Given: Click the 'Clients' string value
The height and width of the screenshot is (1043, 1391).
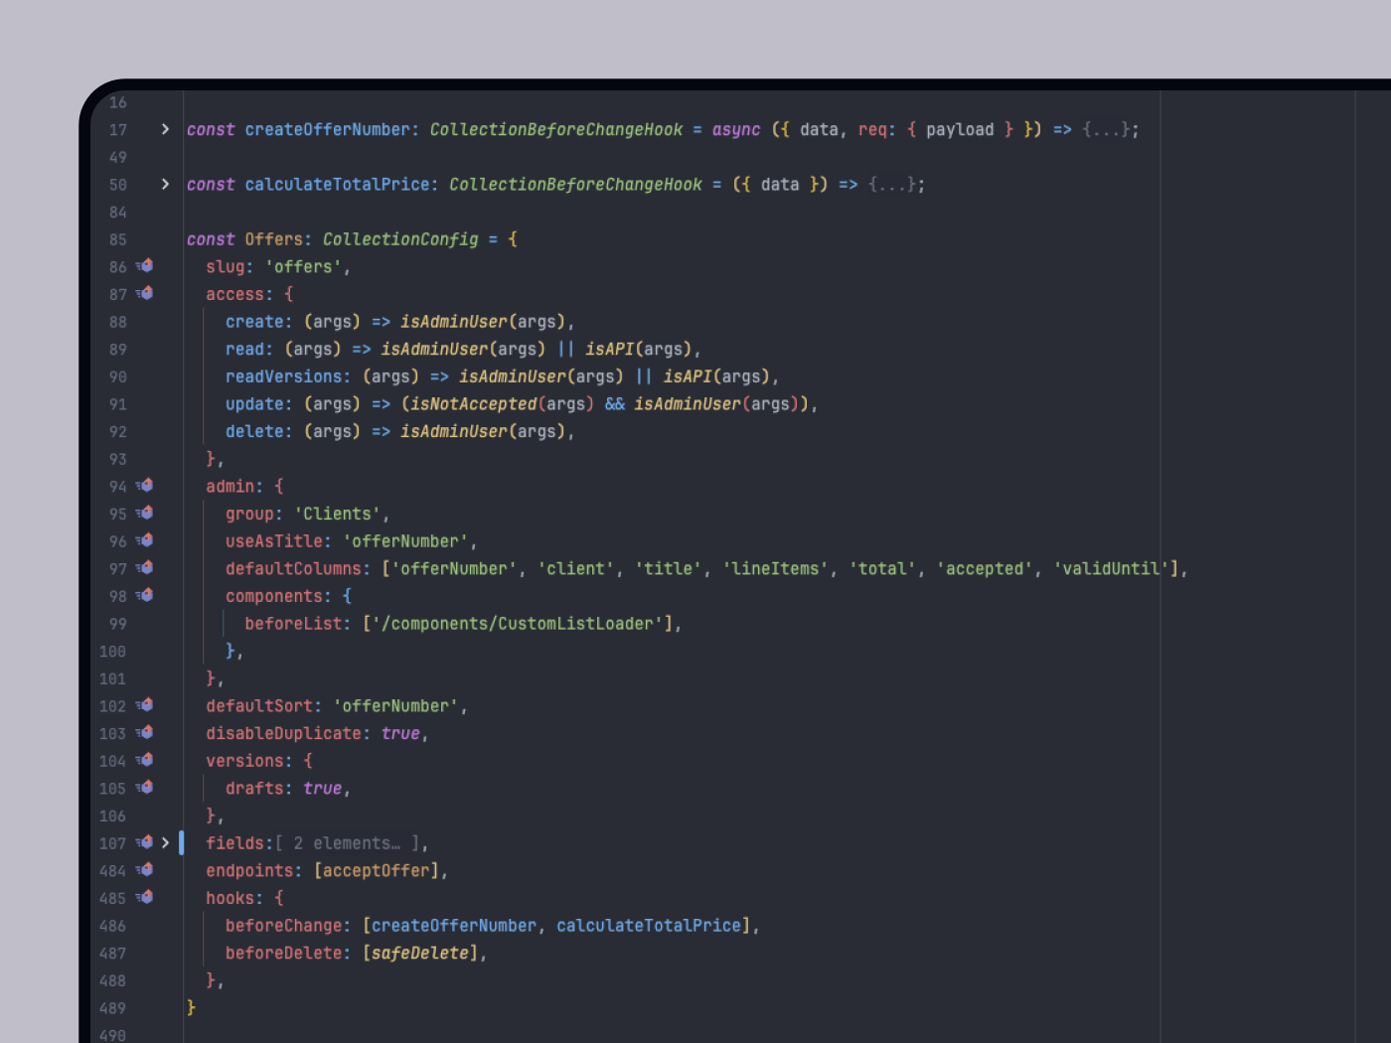Looking at the screenshot, I should 337,514.
